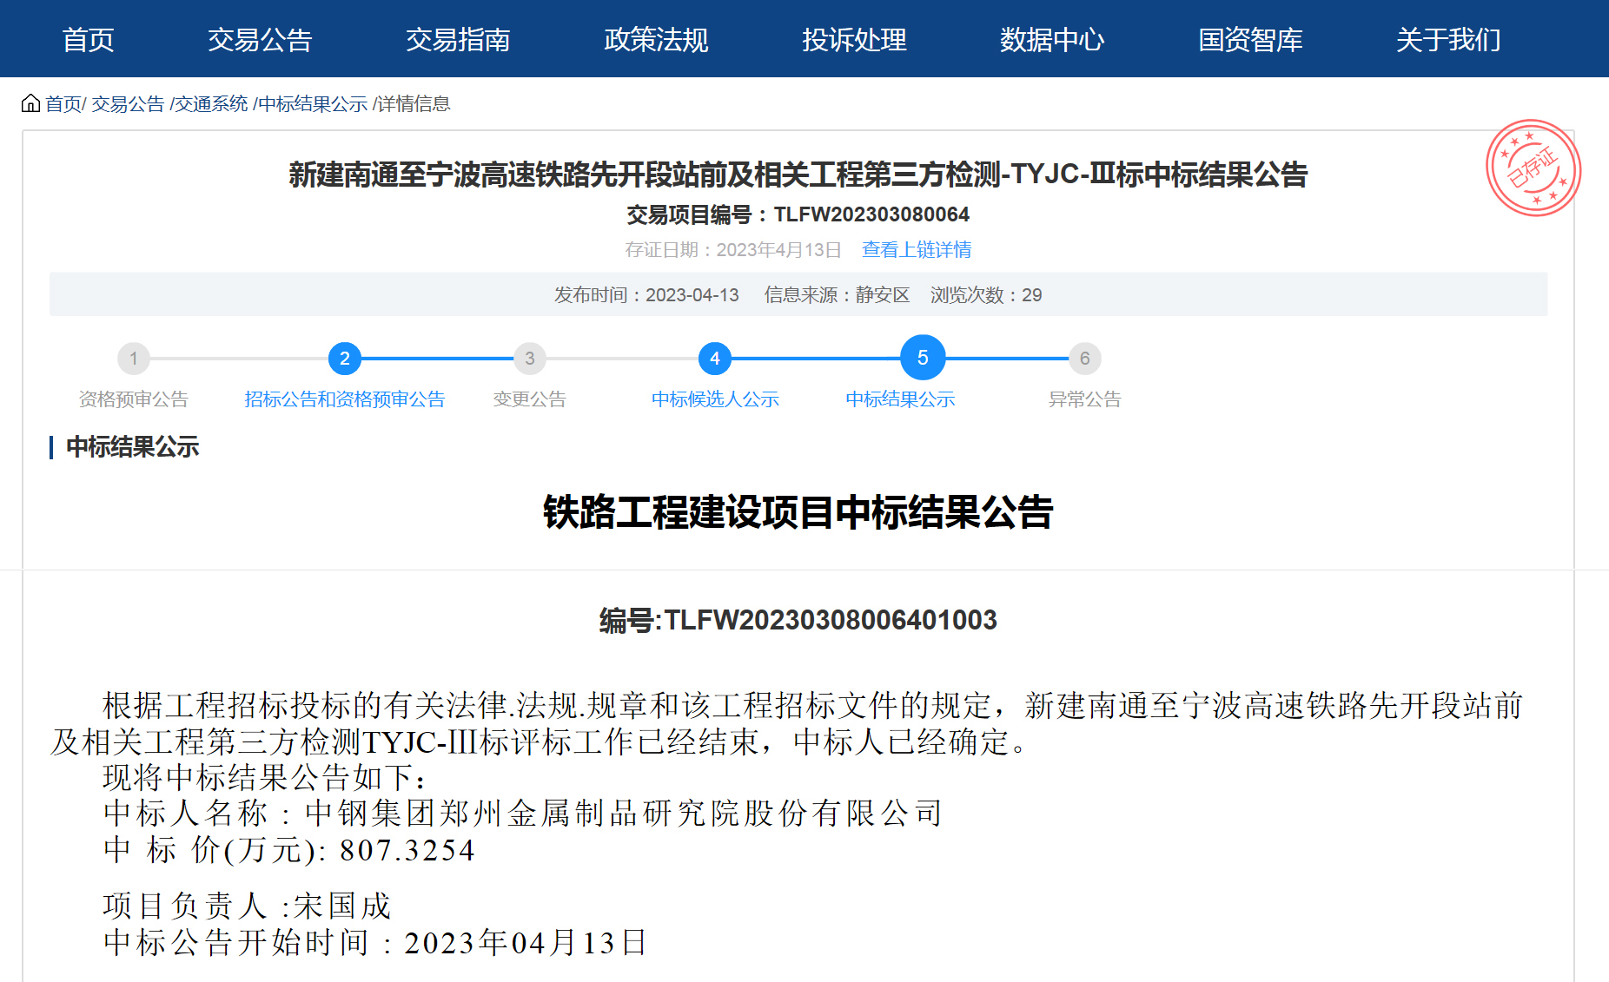Click 查看上链详情 link
The width and height of the screenshot is (1609, 982).
917,250
